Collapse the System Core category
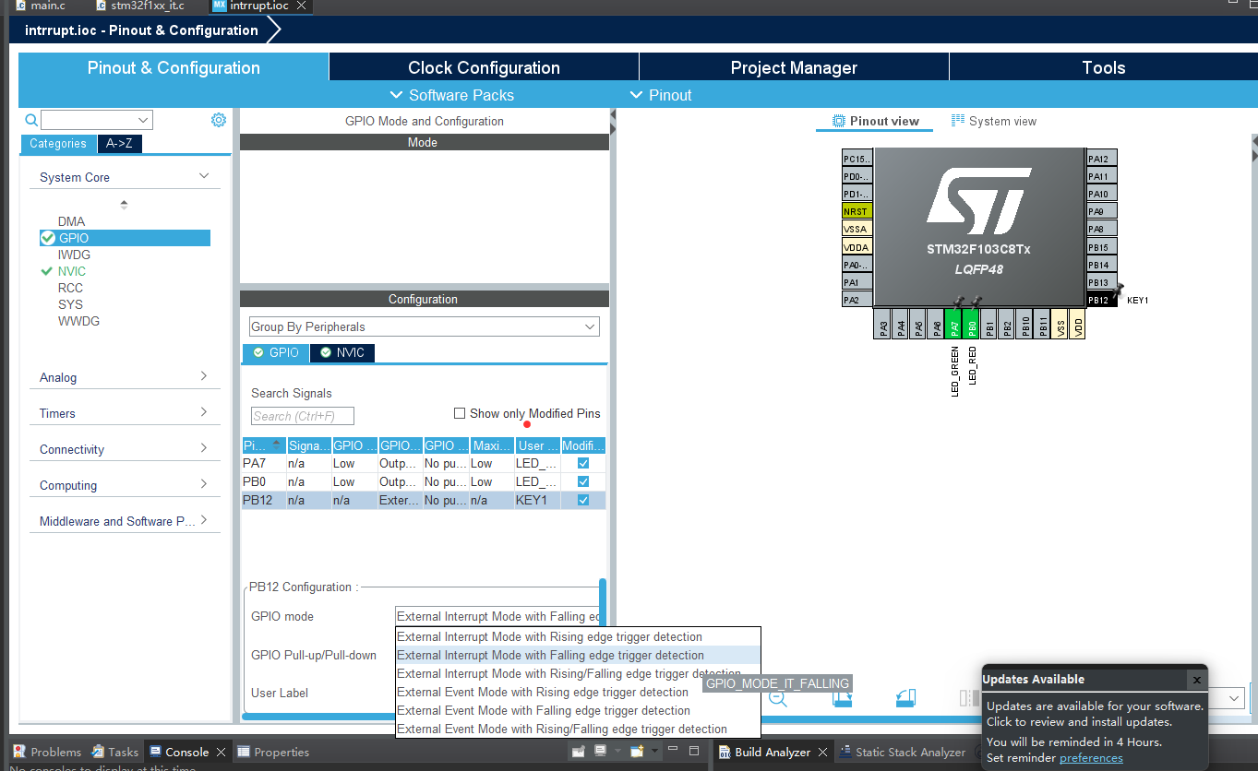 point(204,176)
